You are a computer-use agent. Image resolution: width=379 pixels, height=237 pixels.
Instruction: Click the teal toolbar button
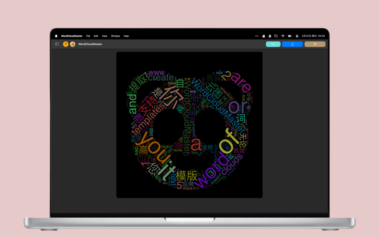click(273, 44)
